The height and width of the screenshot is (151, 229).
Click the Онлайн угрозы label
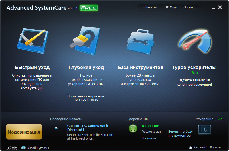(x=38, y=148)
